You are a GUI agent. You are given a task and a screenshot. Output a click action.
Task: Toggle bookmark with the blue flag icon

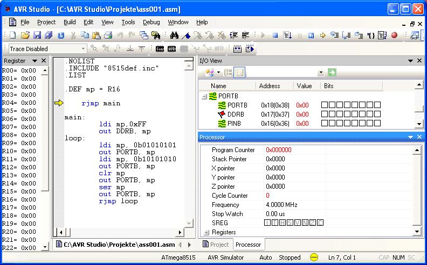pos(186,35)
